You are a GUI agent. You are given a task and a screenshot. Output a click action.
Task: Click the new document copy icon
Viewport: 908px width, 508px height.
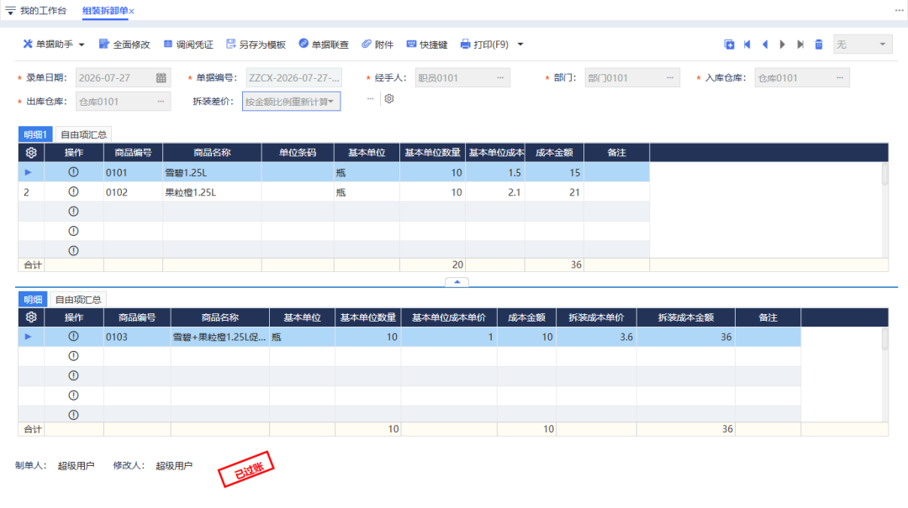point(729,45)
